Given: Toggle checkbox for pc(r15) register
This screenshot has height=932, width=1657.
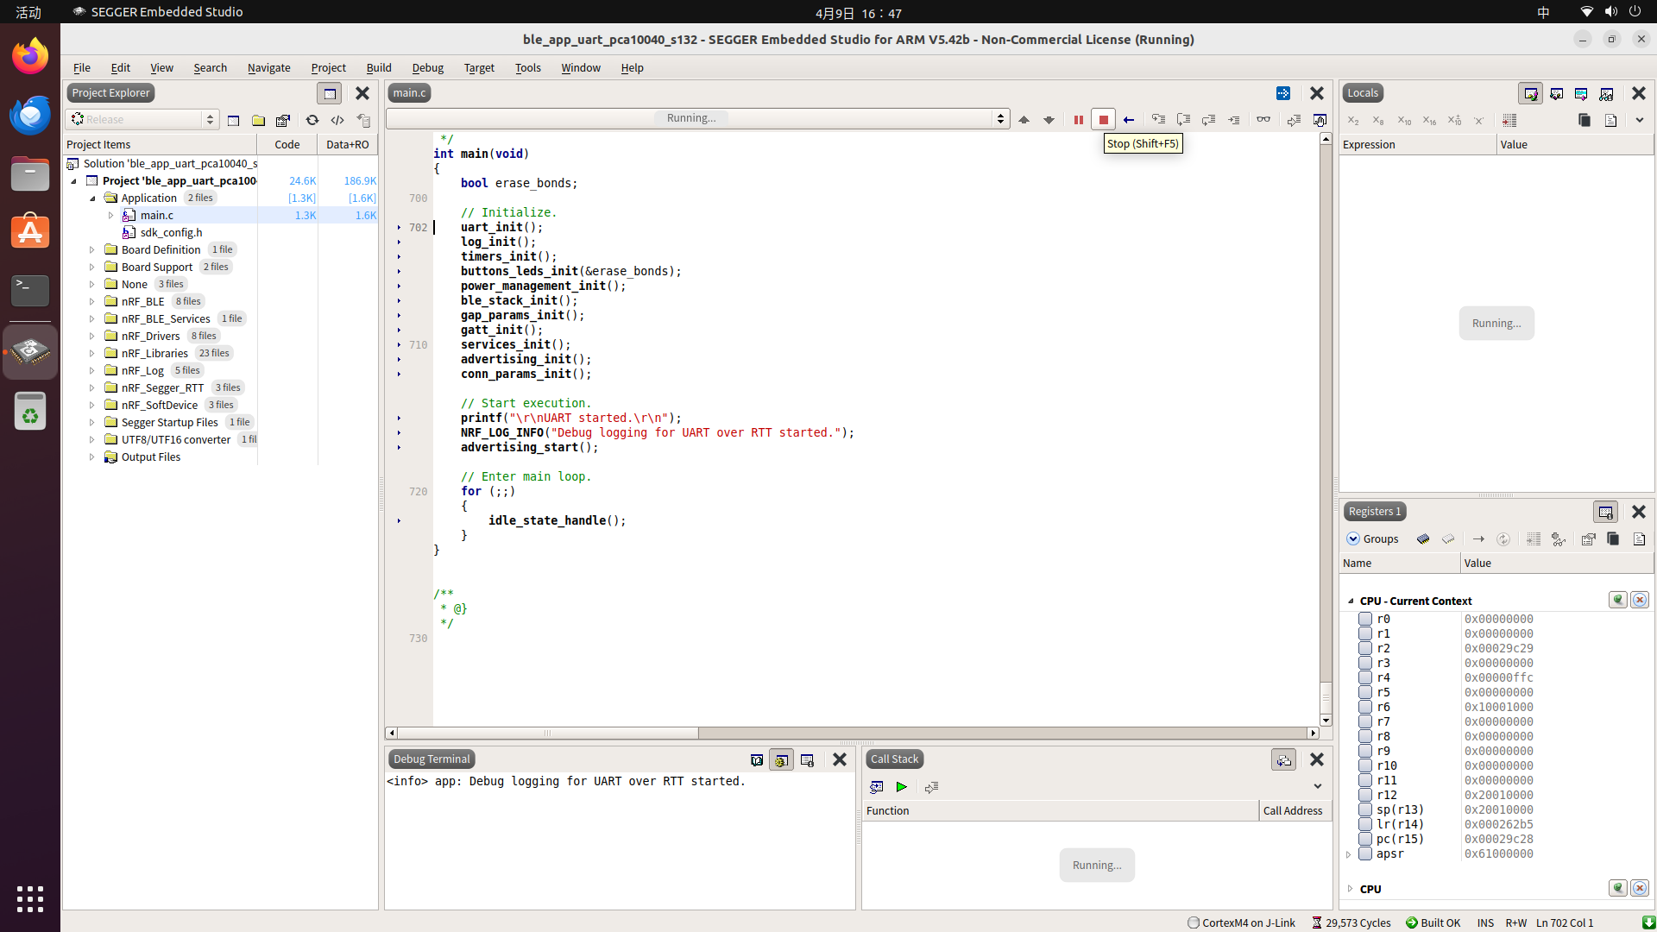Looking at the screenshot, I should pos(1365,839).
